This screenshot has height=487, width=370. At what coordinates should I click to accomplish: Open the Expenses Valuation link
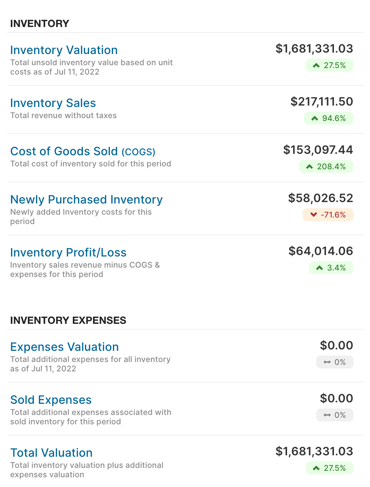[64, 347]
